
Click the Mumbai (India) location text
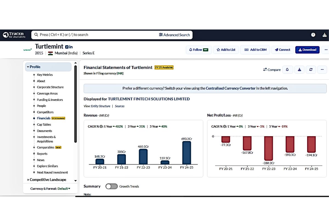(66, 53)
